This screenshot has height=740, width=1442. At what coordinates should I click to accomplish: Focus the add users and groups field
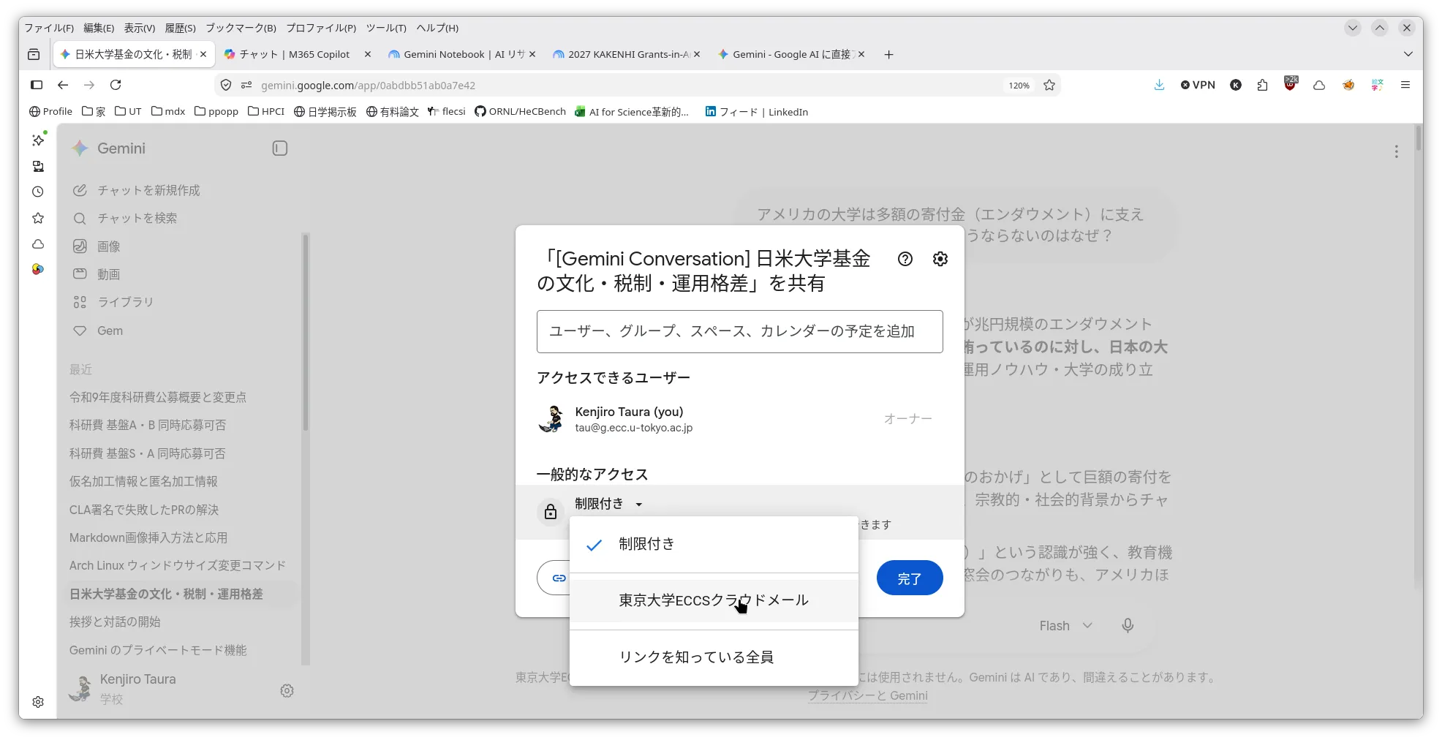pyautogui.click(x=739, y=331)
